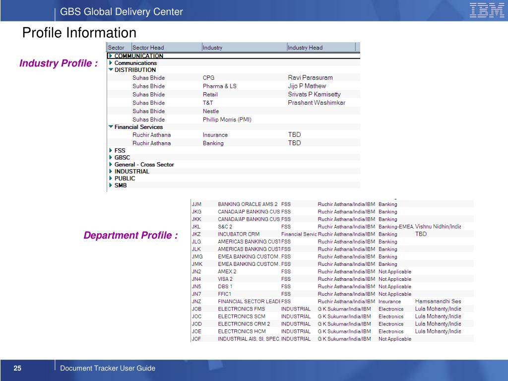Click Not Applicable in the JOF row
This screenshot has width=508, height=381.
coord(394,338)
